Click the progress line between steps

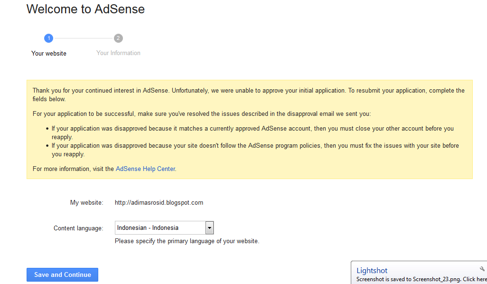click(83, 38)
